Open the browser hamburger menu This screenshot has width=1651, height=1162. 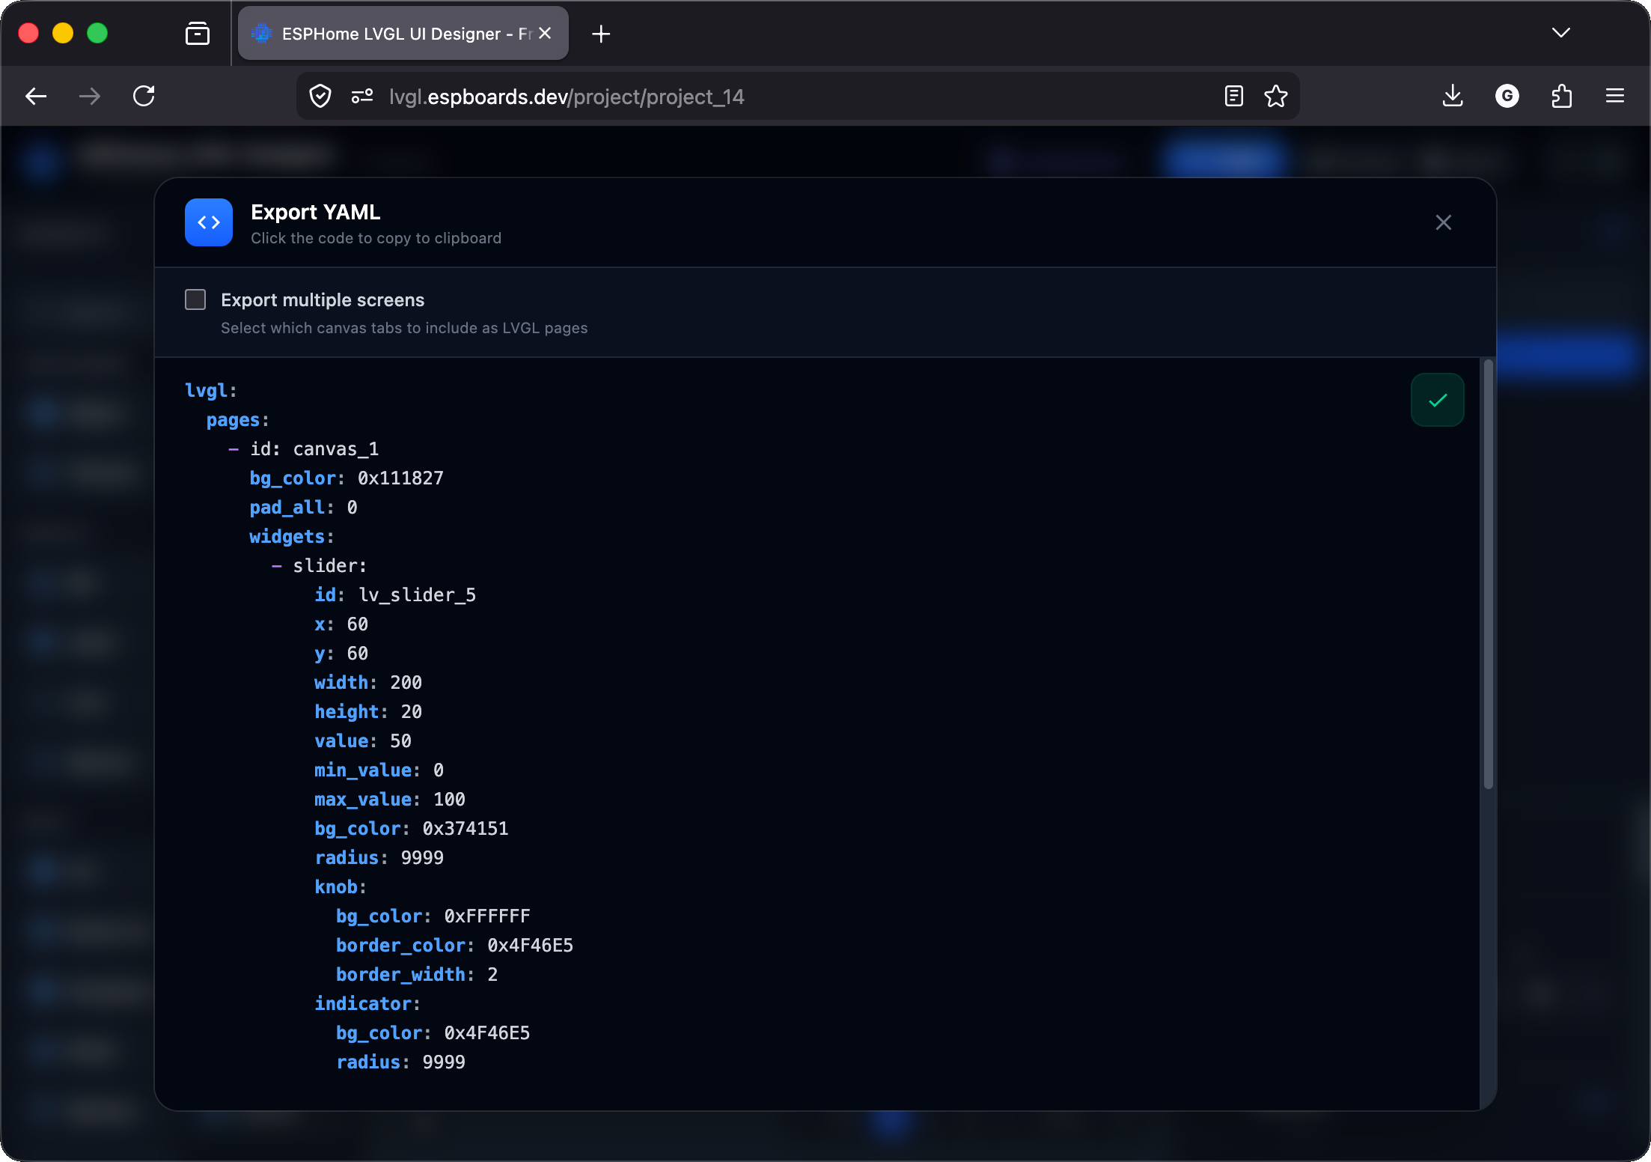[1615, 96]
